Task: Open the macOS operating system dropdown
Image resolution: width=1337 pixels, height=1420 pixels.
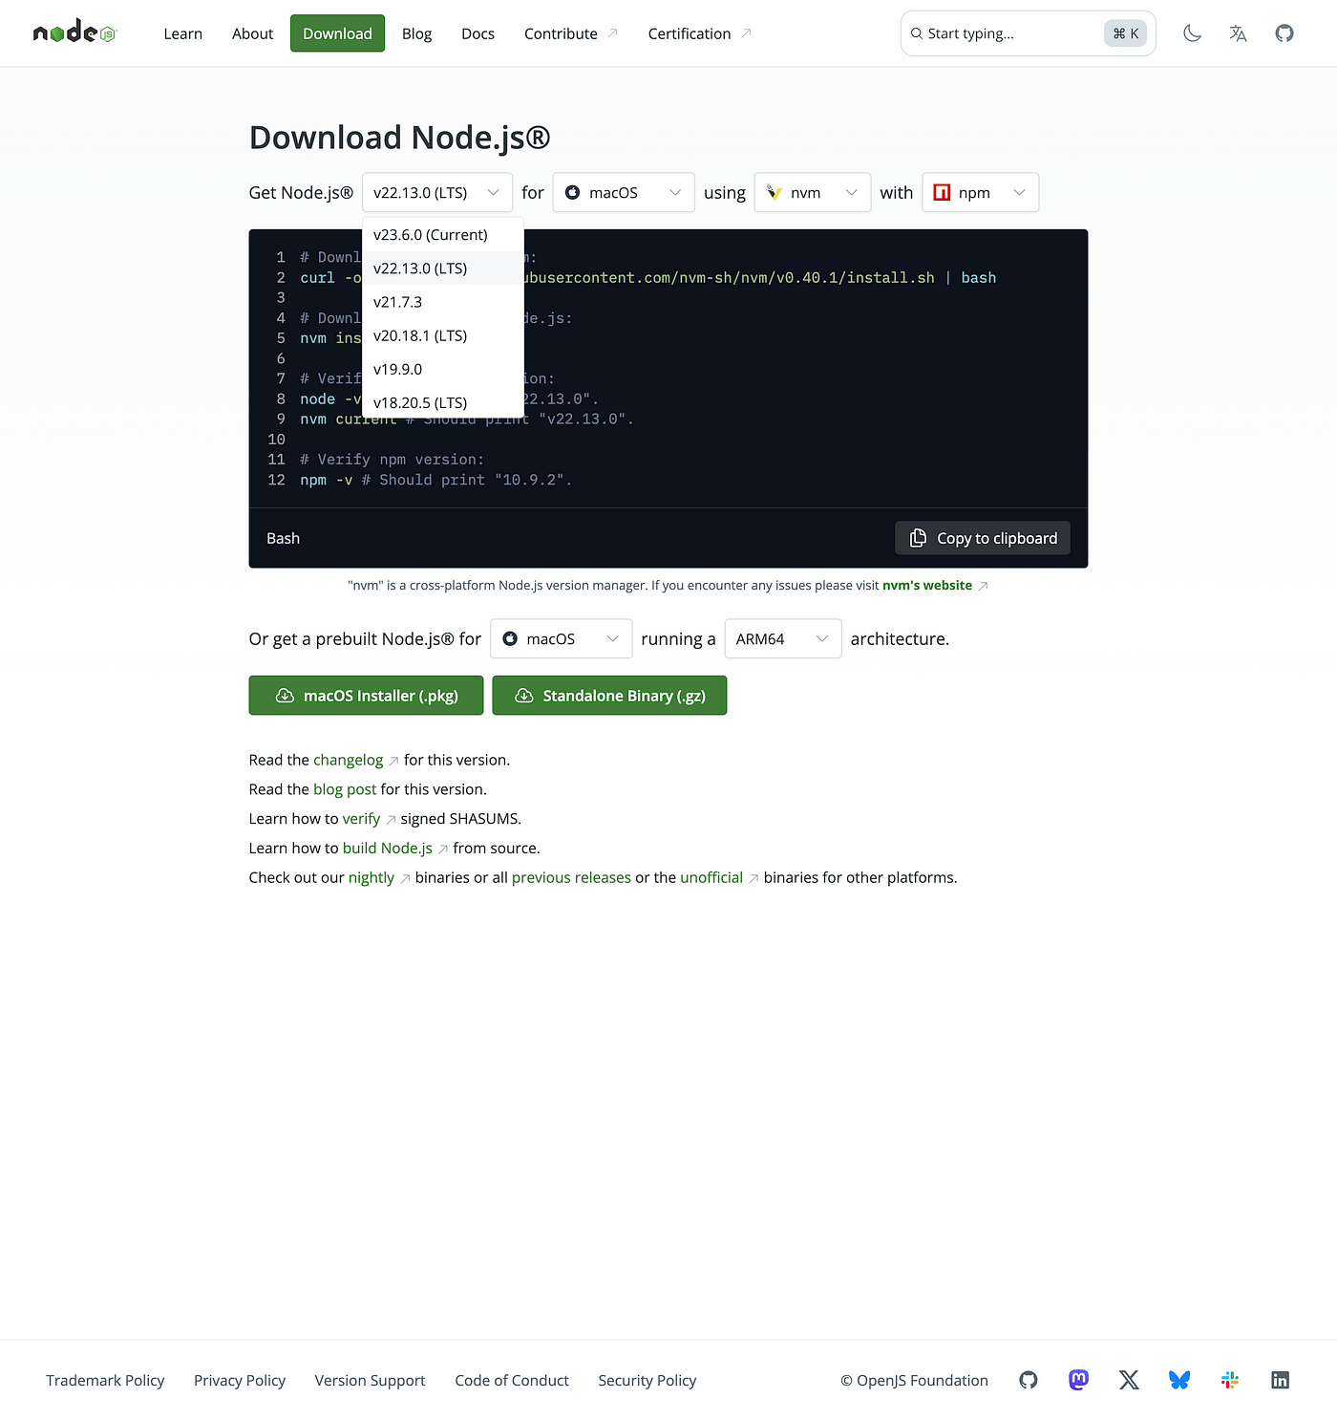Action: coord(623,192)
